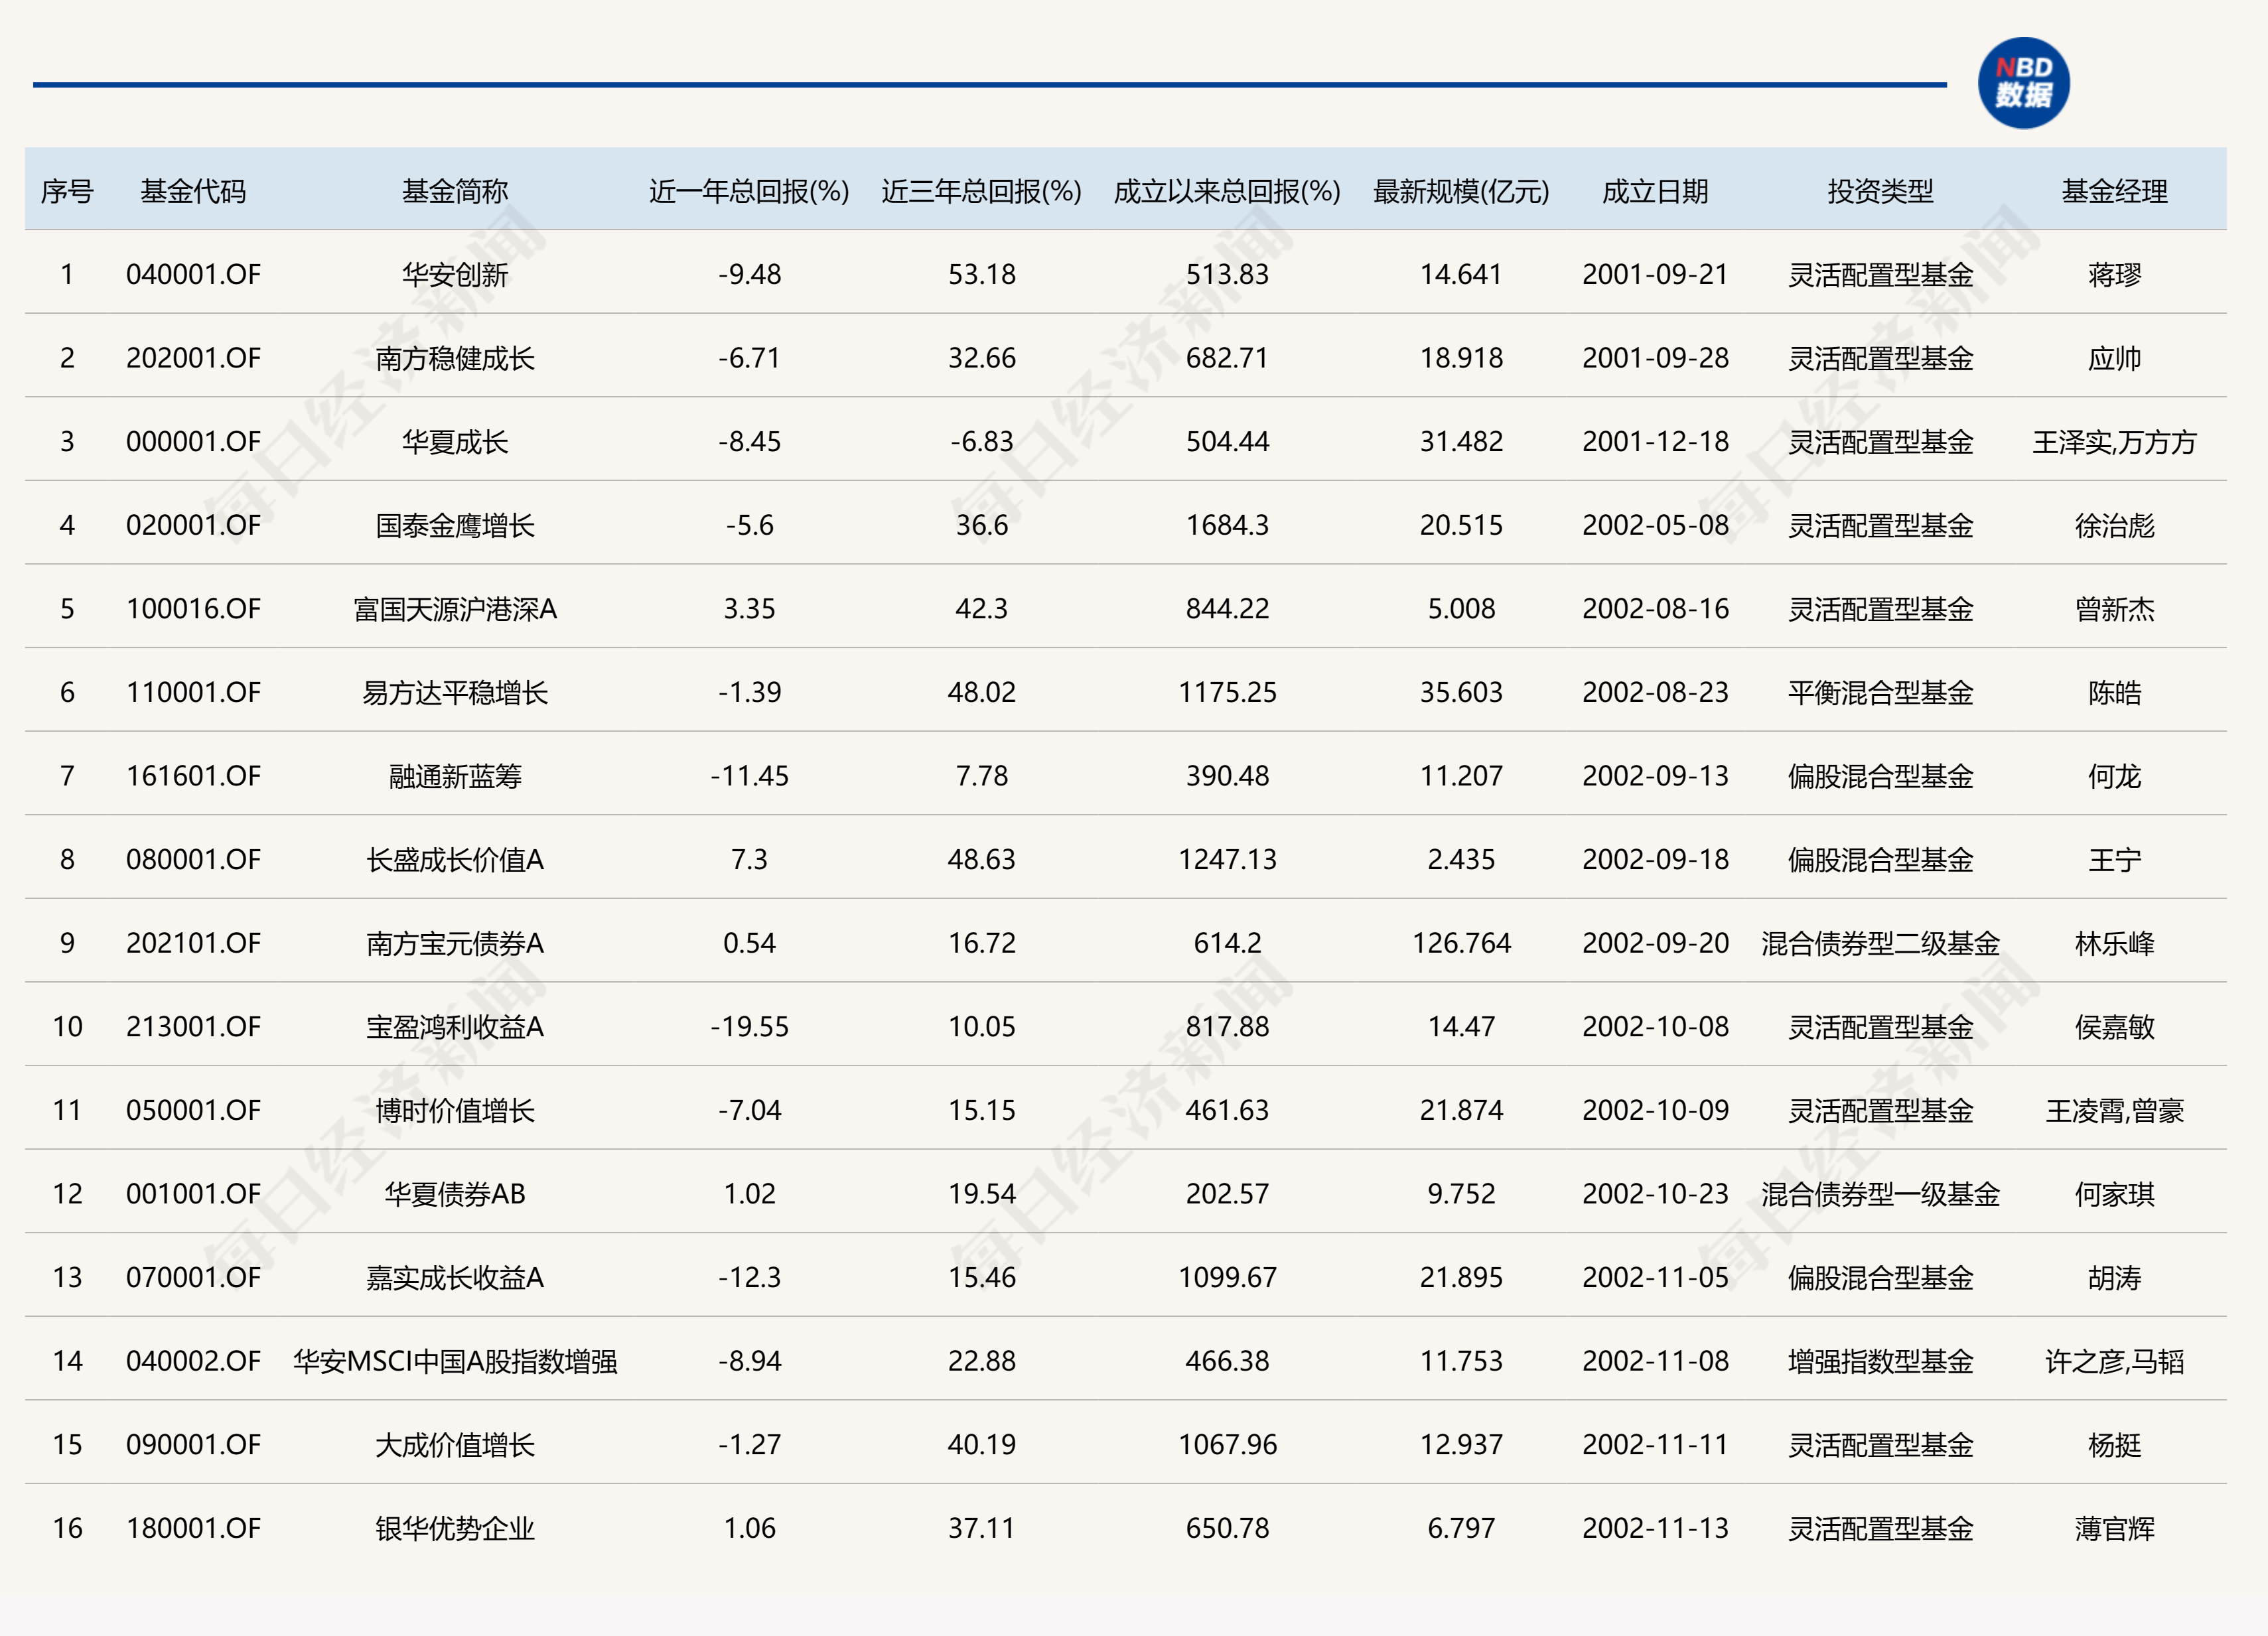Select the 基金简称 column header
Viewport: 2268px width, 1636px height.
455,191
